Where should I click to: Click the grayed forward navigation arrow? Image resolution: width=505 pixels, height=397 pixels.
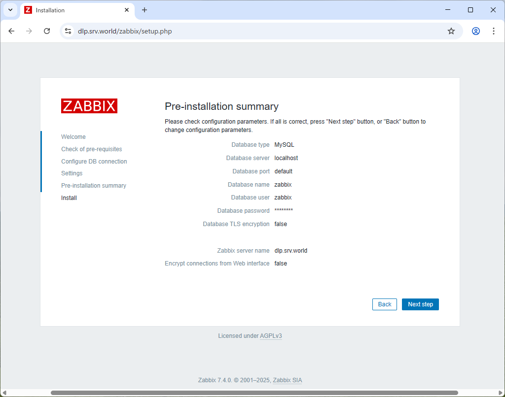point(29,31)
